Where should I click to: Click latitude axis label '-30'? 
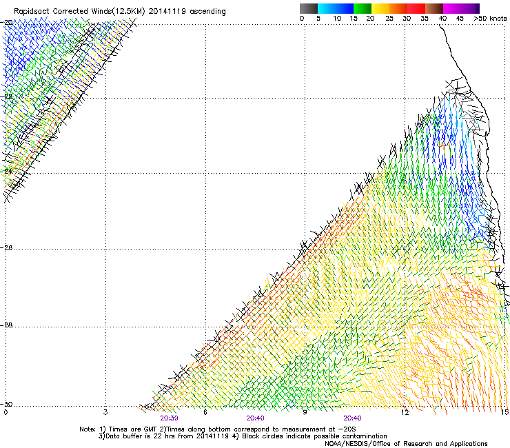7,404
